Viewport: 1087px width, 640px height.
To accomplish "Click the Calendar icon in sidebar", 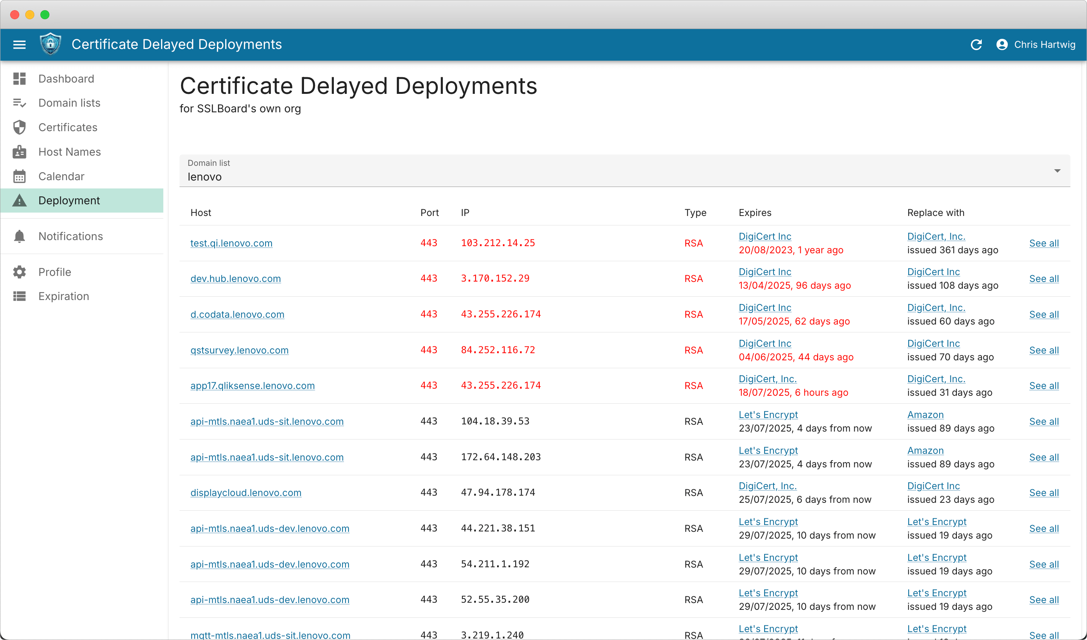I will click(19, 176).
